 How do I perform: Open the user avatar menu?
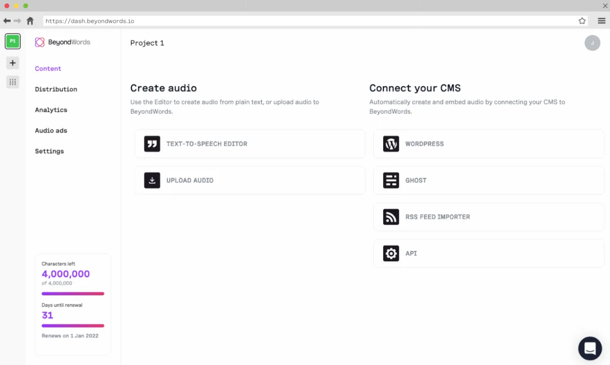coord(592,43)
